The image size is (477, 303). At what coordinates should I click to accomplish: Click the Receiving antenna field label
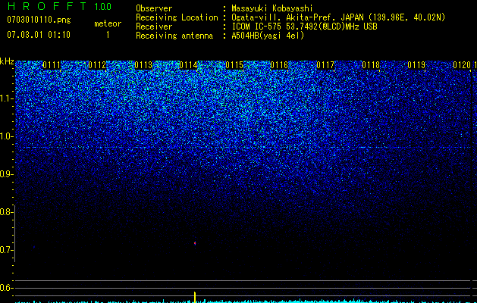pos(174,36)
